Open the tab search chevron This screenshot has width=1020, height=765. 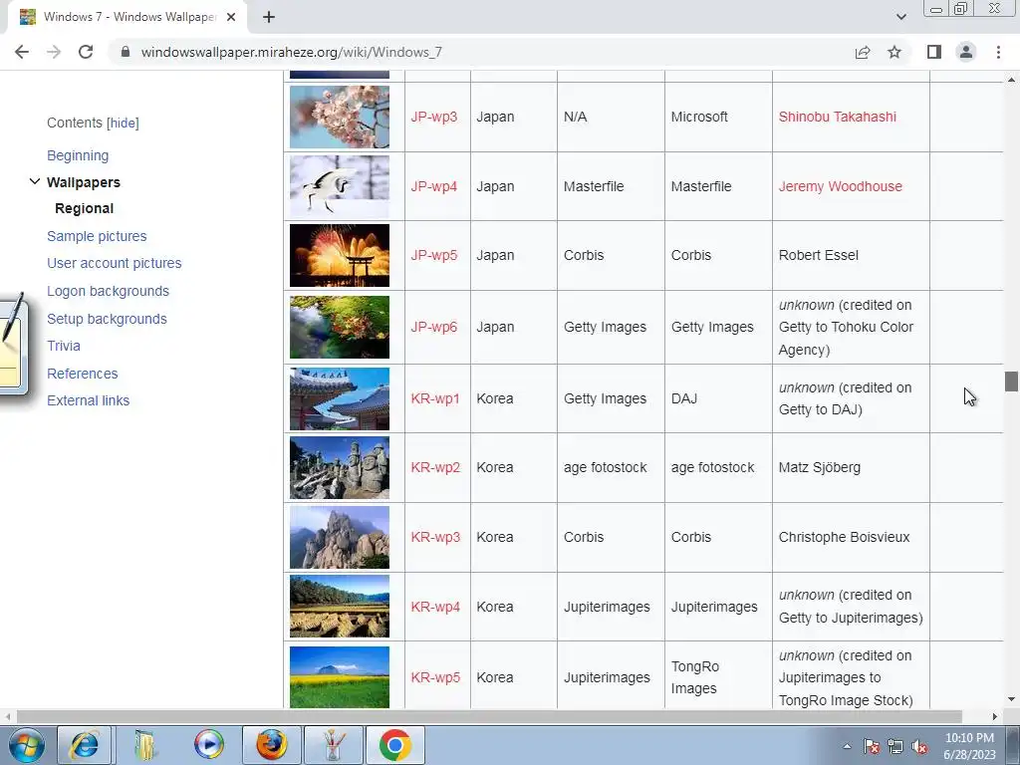(x=900, y=17)
